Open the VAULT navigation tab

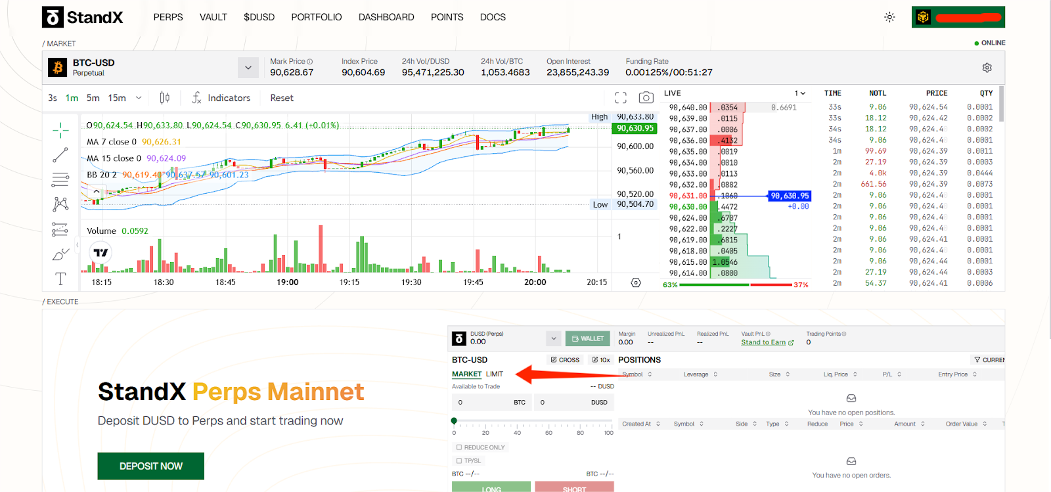(x=213, y=17)
